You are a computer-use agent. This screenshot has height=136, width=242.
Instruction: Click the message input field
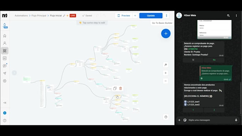click(x=210, y=120)
